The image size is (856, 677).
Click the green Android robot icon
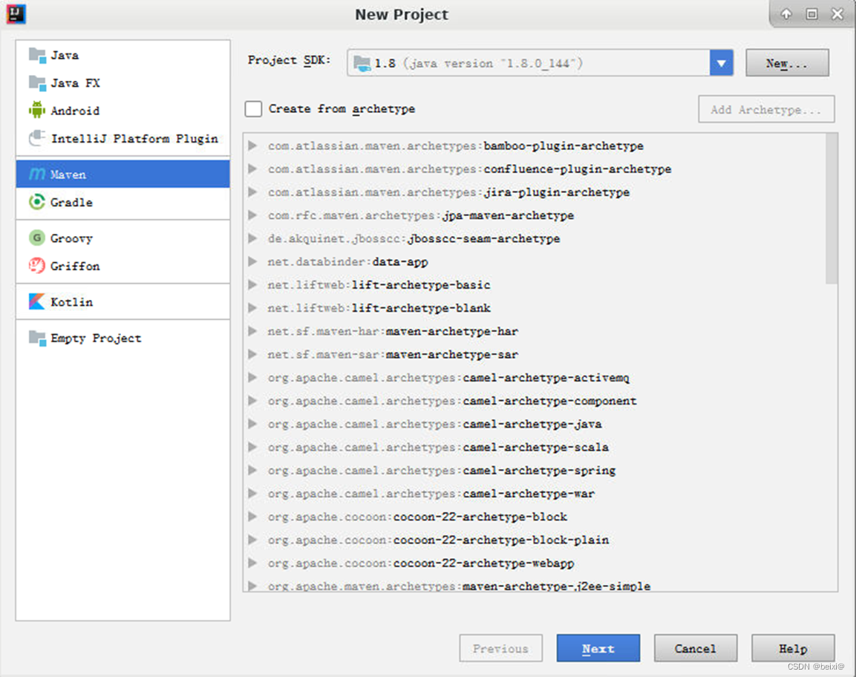coord(37,110)
